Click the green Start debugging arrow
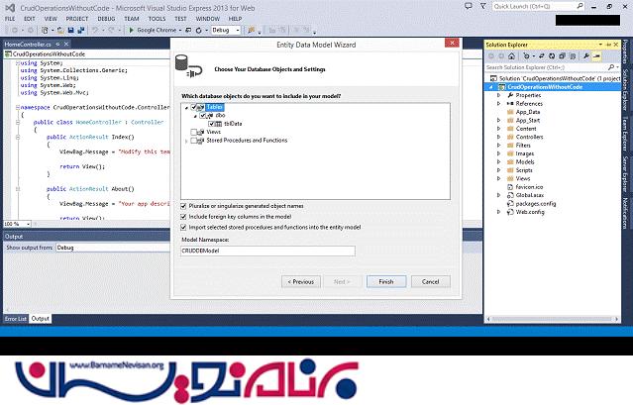 click(x=130, y=30)
